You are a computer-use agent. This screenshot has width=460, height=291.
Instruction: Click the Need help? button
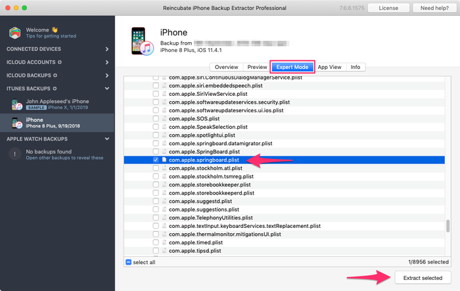click(434, 8)
